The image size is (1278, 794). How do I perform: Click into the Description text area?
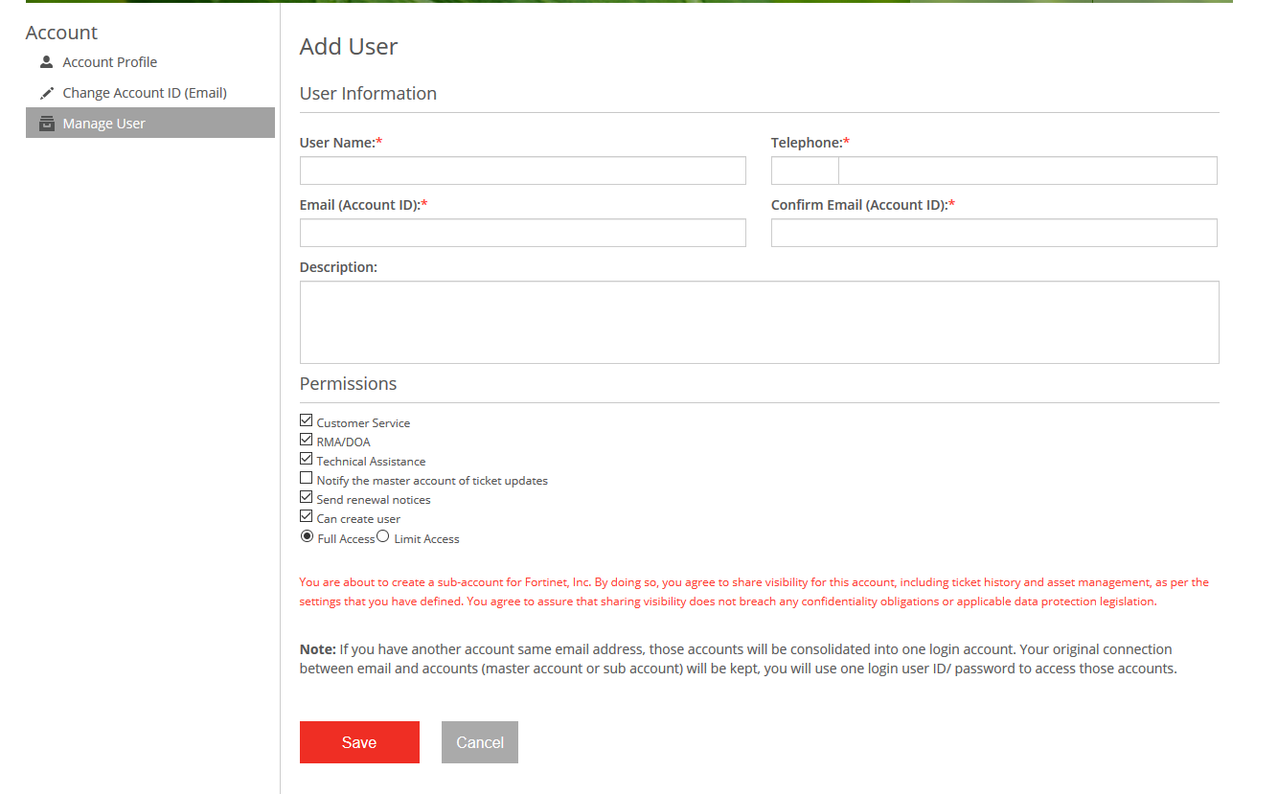click(758, 321)
